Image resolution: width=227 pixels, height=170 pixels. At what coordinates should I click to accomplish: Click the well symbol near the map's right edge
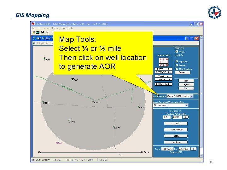coord(138,106)
